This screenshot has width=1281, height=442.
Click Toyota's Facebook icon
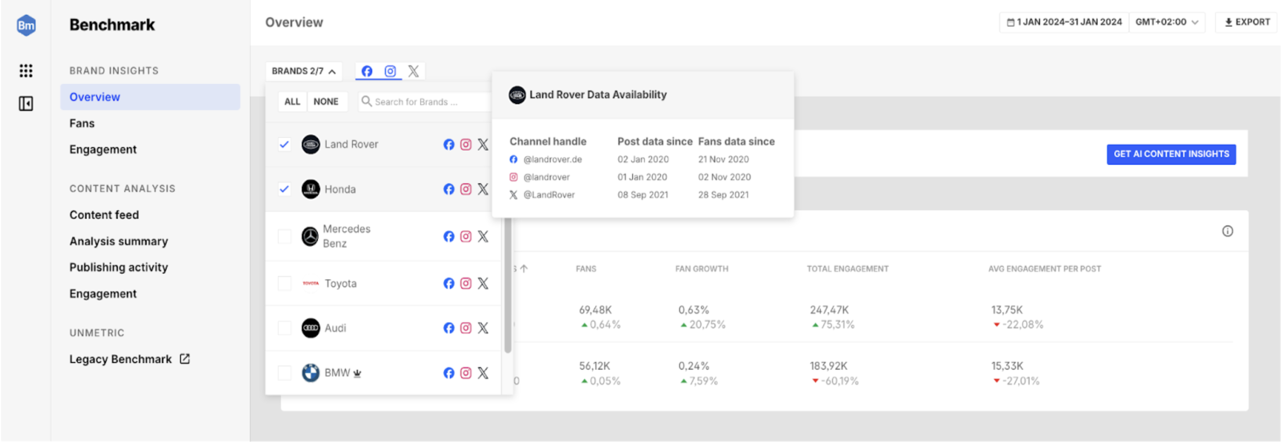pos(449,283)
